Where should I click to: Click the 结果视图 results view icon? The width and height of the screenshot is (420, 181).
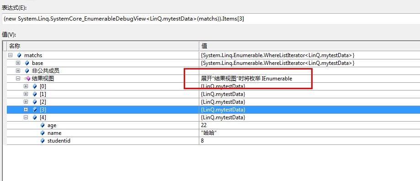tap(27, 79)
